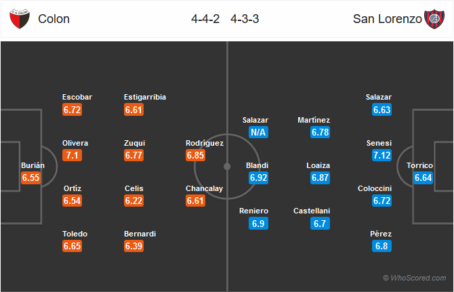This screenshot has height=292, width=454.
Task: Click Burián's 6.55 goalkeeper rating badge
Action: point(30,178)
